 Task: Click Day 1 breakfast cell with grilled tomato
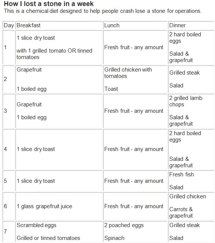59,47
